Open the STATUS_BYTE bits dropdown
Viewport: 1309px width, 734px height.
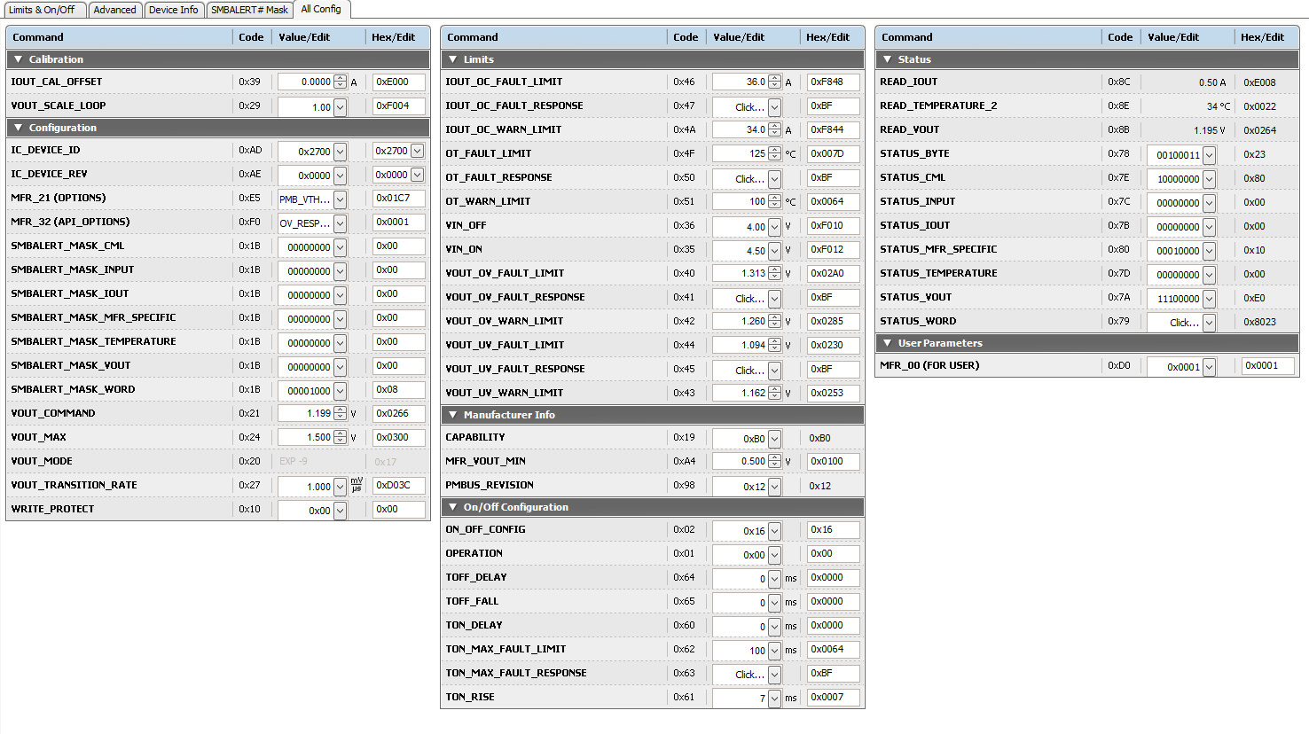pyautogui.click(x=1209, y=155)
